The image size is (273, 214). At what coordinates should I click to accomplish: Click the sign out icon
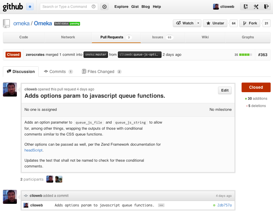pos(266,7)
